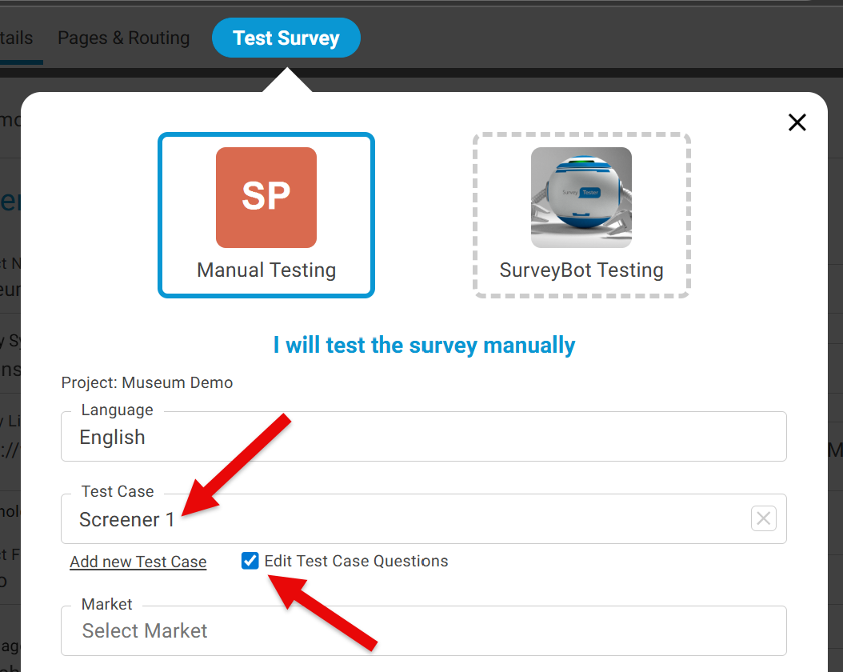Close the Test Survey dialog

pos(797,122)
